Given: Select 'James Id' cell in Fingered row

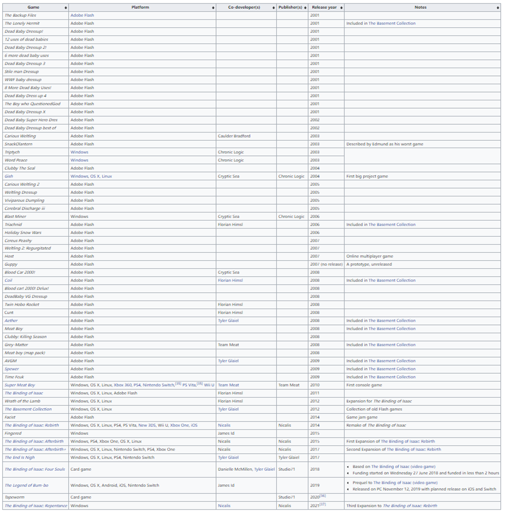Looking at the screenshot, I should click(x=226, y=434).
